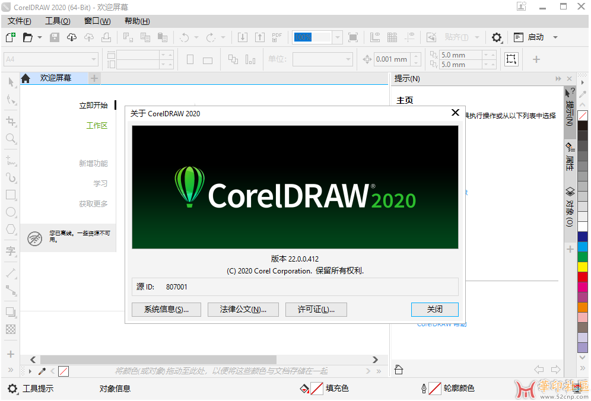Screen dimensions: 591x401
Task: Select the Polygon tool
Action: pos(11,229)
